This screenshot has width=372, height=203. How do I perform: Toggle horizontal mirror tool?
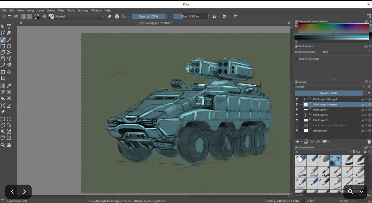pyautogui.click(x=214, y=17)
